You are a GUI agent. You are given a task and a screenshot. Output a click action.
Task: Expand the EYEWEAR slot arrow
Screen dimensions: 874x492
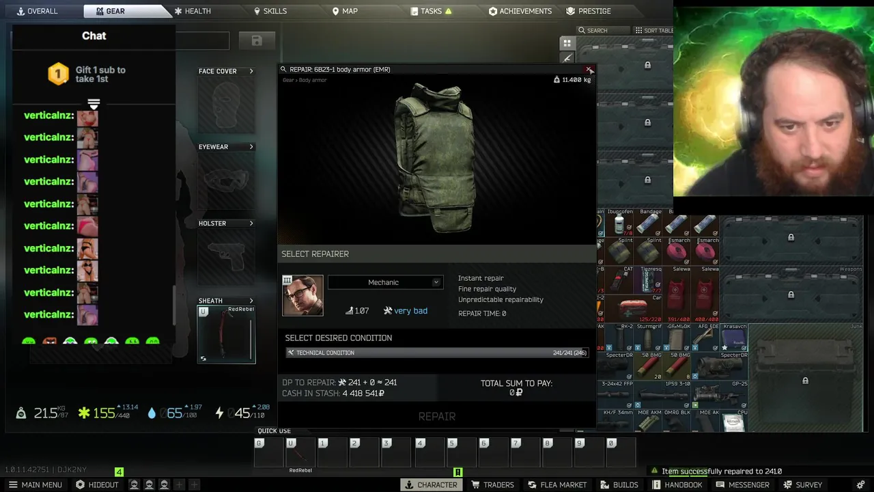[251, 147]
